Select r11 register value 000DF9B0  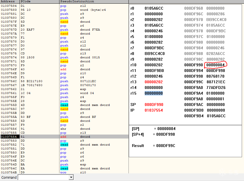154,71
